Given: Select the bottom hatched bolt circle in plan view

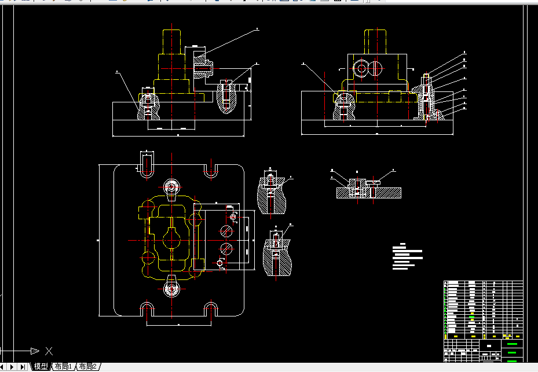Looking at the screenshot, I should tap(226, 249).
